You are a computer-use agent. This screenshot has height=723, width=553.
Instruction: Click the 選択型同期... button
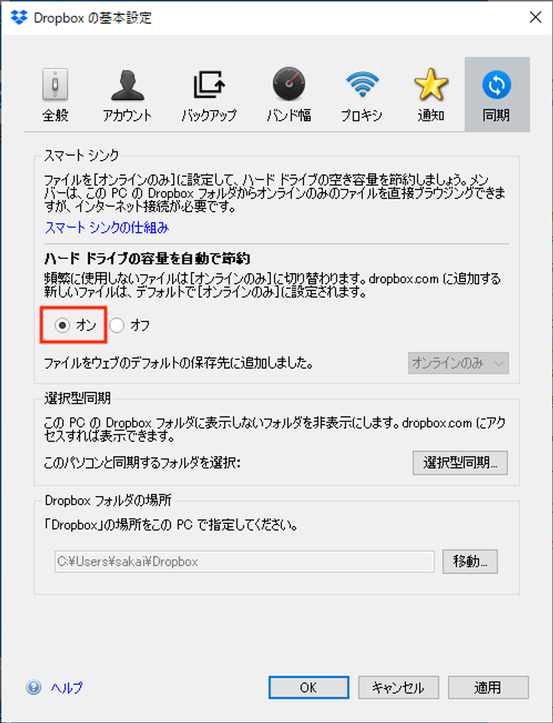click(x=460, y=462)
